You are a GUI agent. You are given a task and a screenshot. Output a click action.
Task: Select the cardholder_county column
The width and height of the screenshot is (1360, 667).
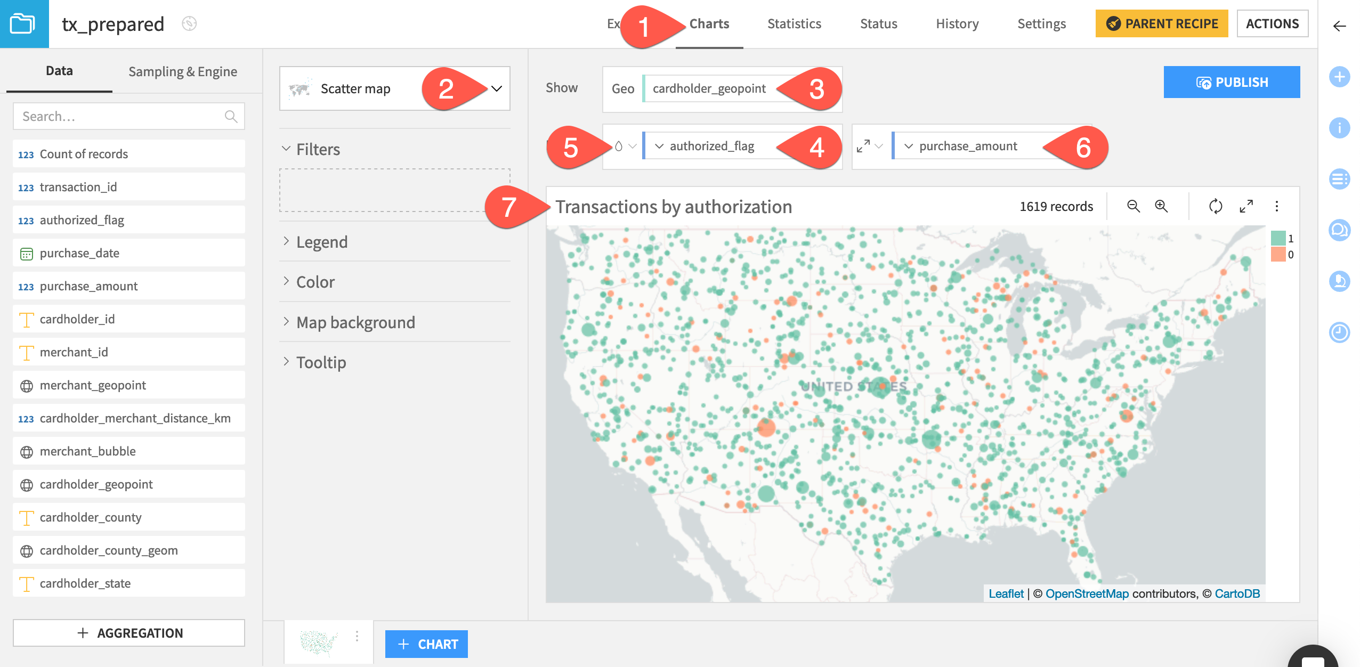click(x=129, y=517)
